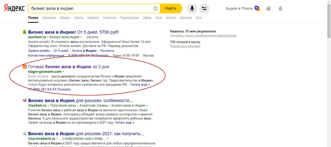
Task: Switch to the Карты tab
Action: click(x=79, y=18)
